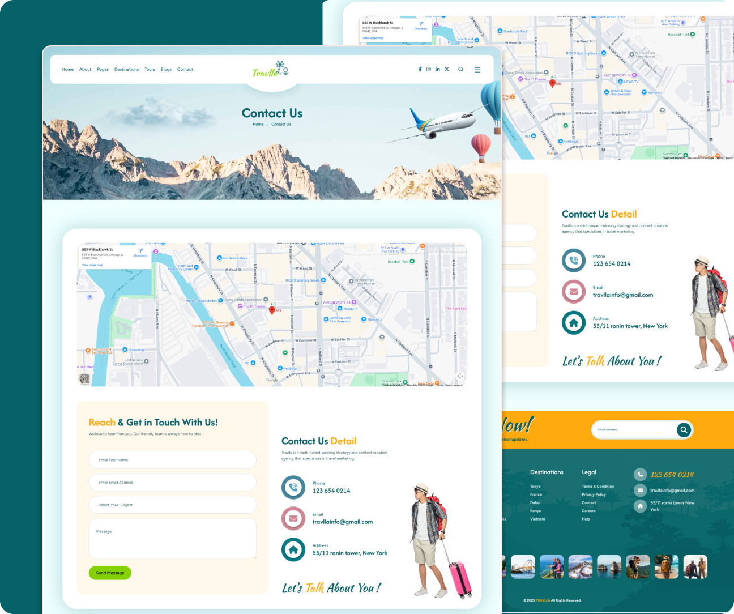The image size is (734, 614).
Task: Click the View larger map link
Action: 92,265
